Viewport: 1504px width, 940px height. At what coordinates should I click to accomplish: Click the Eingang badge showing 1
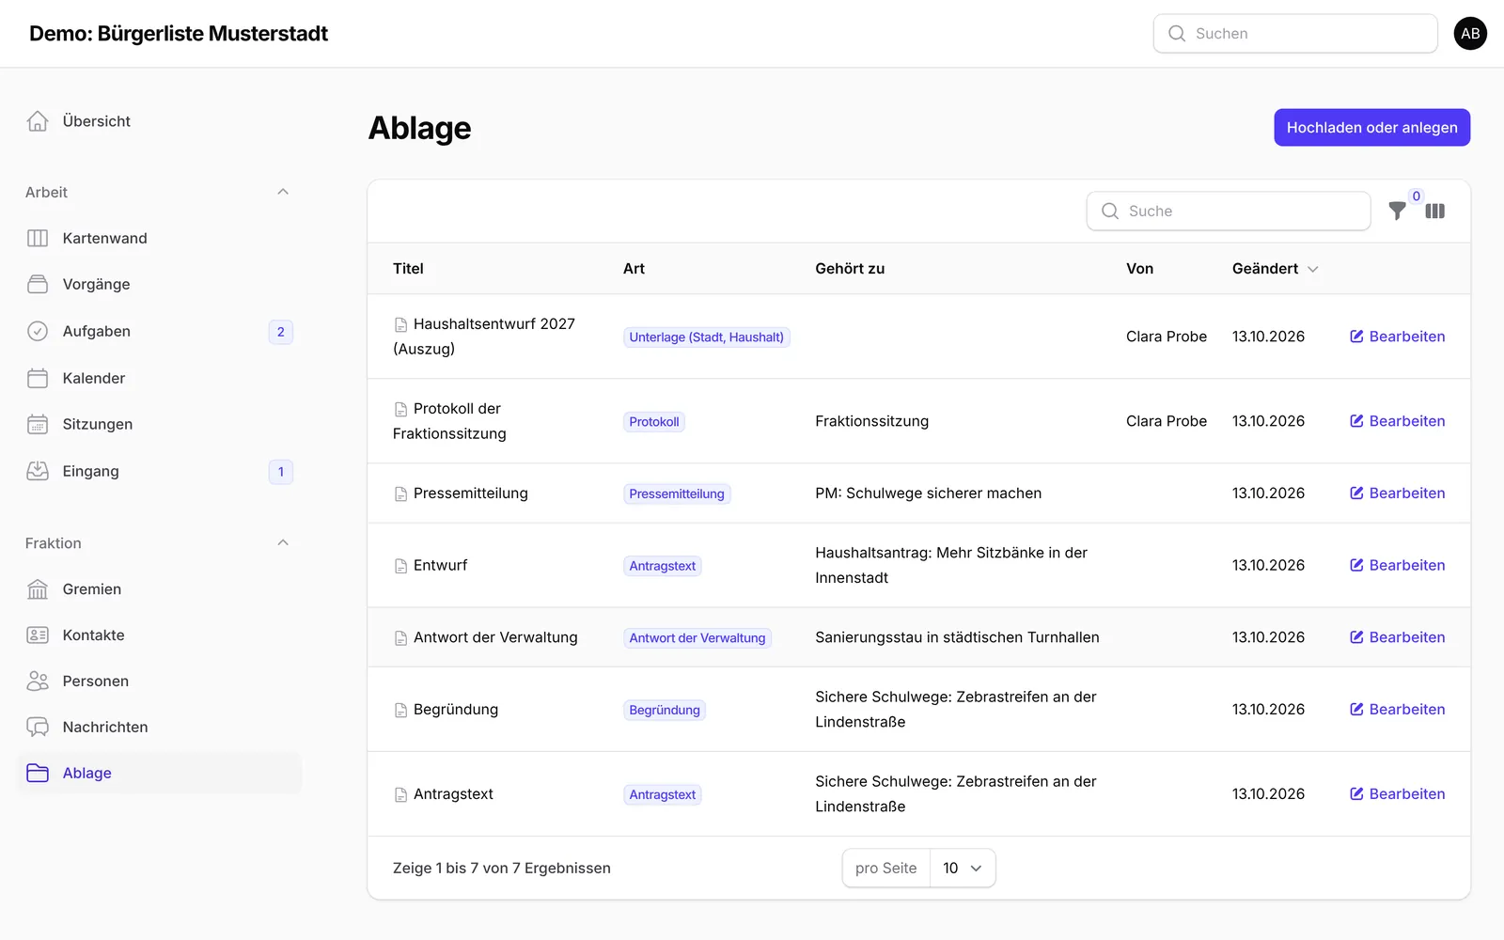tap(281, 472)
